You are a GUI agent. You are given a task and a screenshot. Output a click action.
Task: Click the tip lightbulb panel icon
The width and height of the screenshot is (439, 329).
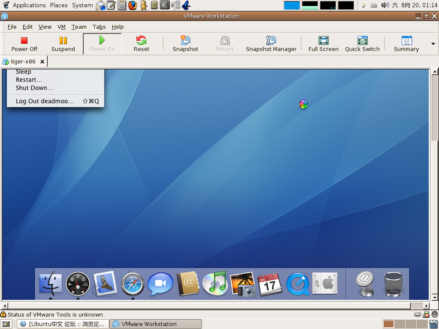(x=364, y=5)
